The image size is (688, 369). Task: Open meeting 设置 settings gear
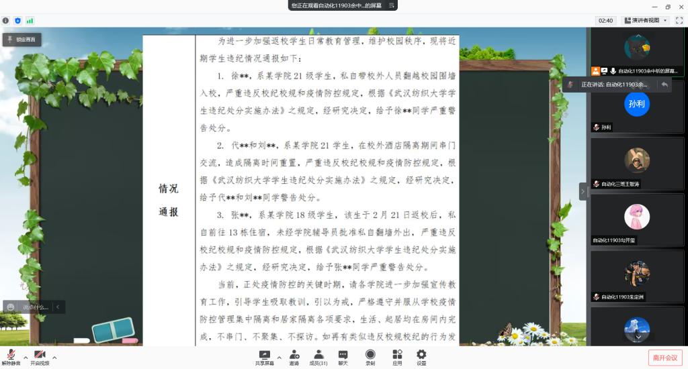coord(421,357)
